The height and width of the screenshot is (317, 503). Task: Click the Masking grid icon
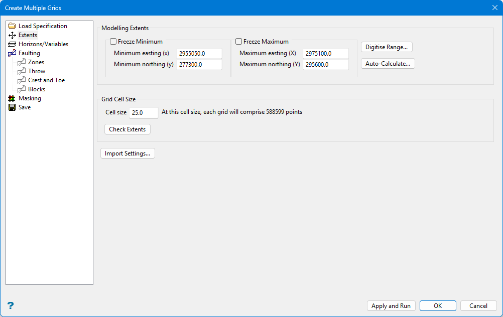click(x=12, y=98)
